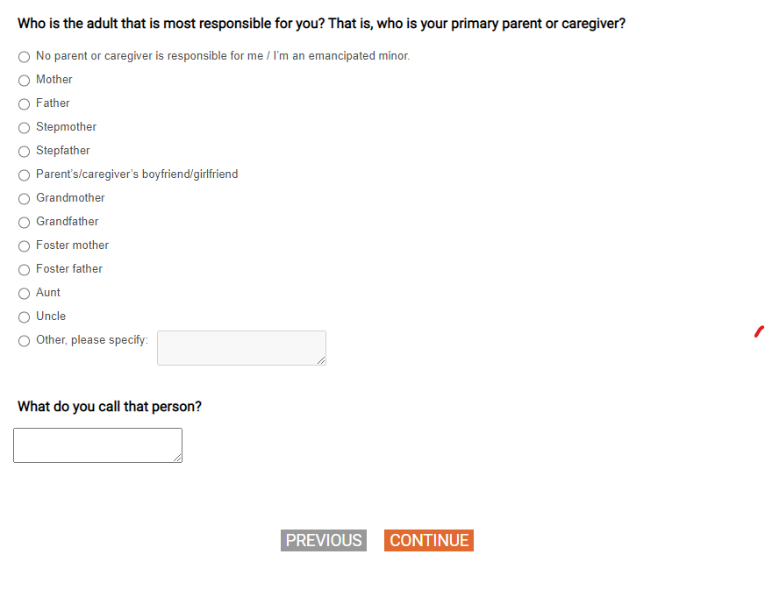Click the red mark in the black side panel
The width and height of the screenshot is (765, 590).
point(759,331)
